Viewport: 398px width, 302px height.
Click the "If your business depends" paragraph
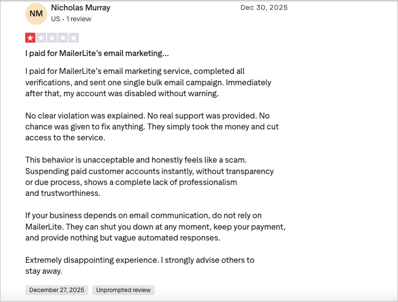tap(155, 227)
